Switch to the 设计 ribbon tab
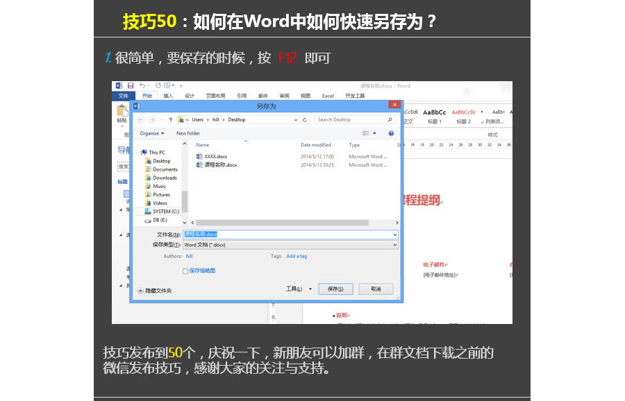The height and width of the screenshot is (401, 625). 190,96
